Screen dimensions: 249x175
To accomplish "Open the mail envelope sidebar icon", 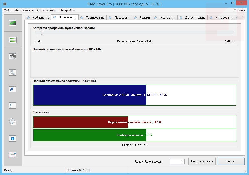I will click(13, 155).
